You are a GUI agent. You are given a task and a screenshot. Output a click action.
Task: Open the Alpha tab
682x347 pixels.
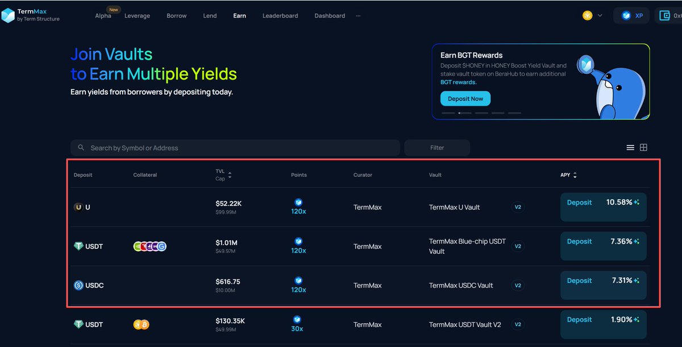click(x=103, y=16)
